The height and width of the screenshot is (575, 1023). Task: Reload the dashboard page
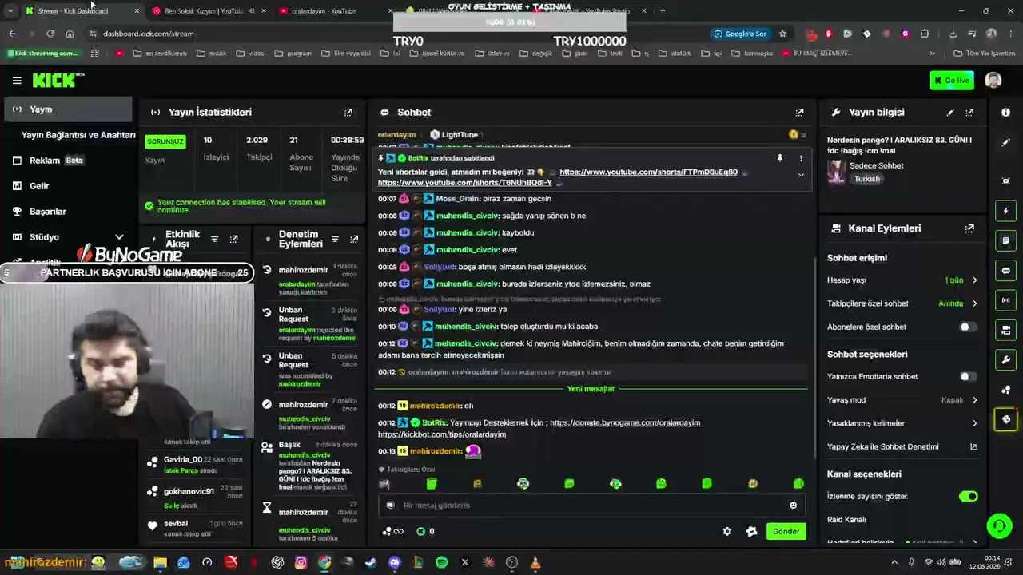(50, 34)
